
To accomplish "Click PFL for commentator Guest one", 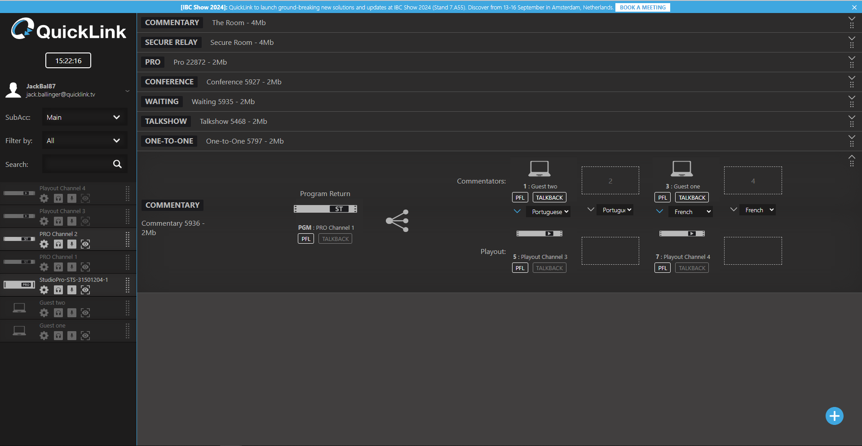I will [x=663, y=197].
